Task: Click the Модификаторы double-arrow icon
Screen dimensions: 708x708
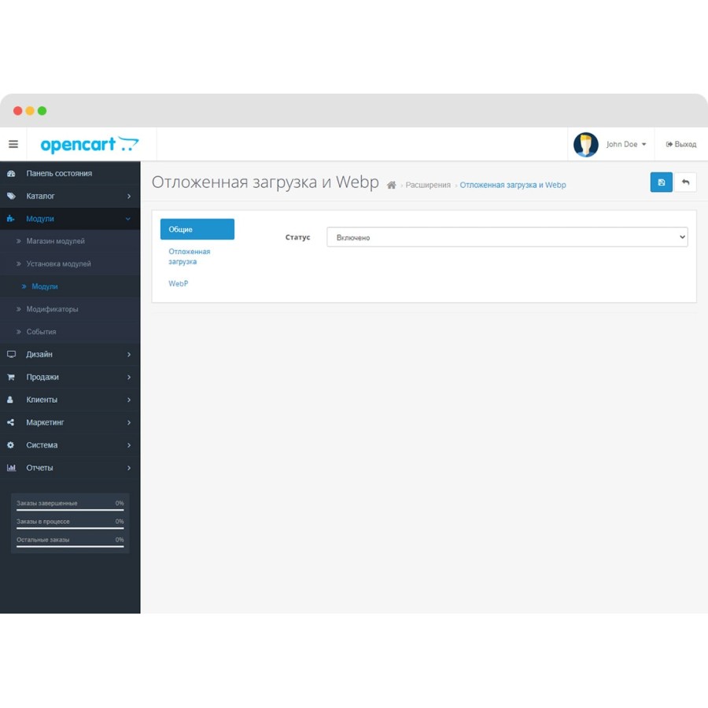Action: 19,309
